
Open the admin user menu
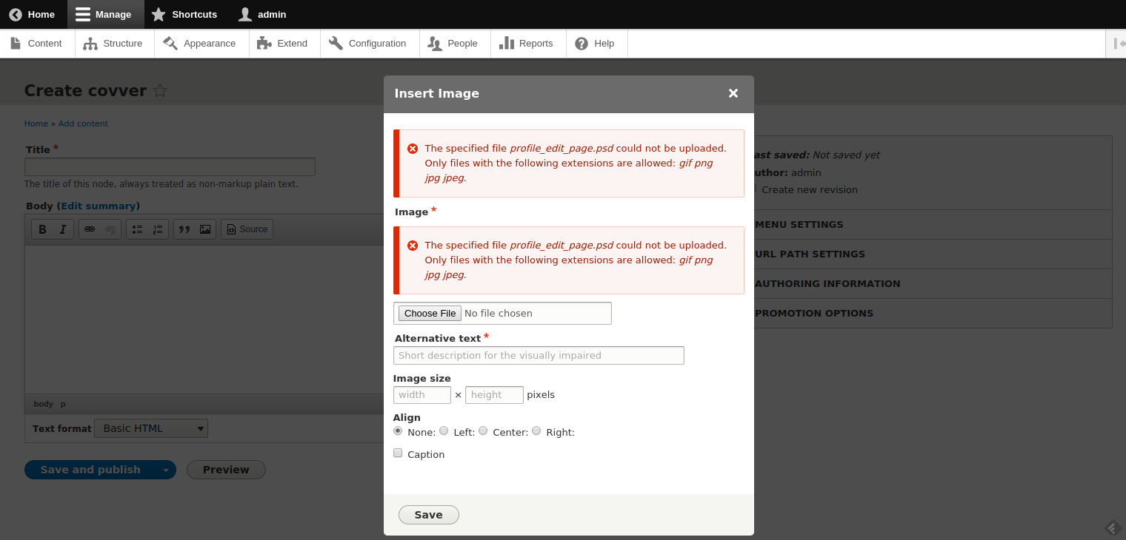pyautogui.click(x=263, y=14)
